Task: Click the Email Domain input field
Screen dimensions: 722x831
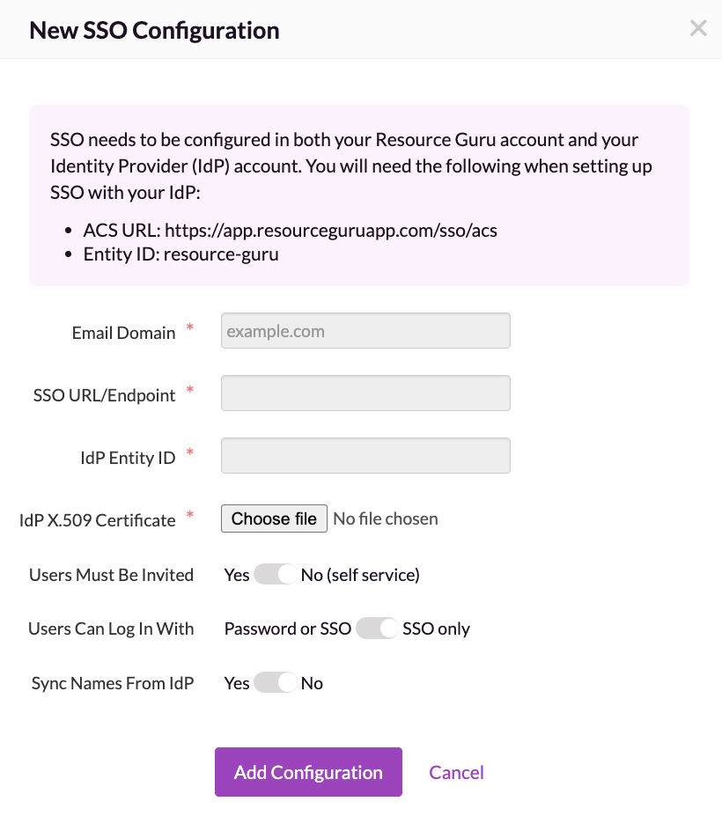Action: click(365, 332)
